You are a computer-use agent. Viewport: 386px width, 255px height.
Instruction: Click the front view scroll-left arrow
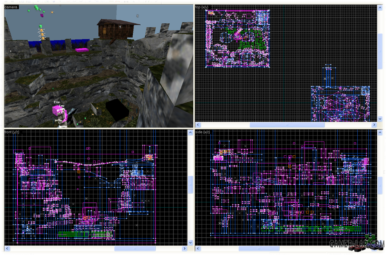[8, 249]
